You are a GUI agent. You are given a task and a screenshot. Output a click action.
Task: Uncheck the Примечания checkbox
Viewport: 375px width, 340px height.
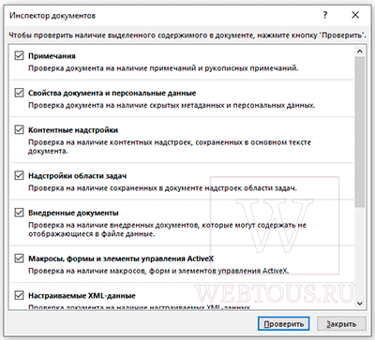pos(19,56)
